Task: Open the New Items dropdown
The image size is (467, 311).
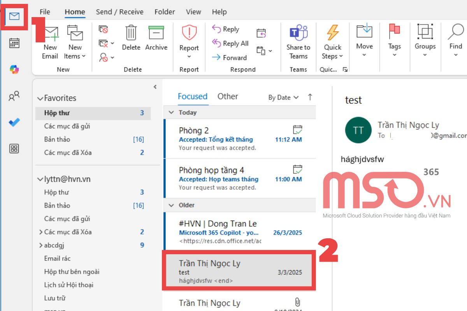Action: 75,43
